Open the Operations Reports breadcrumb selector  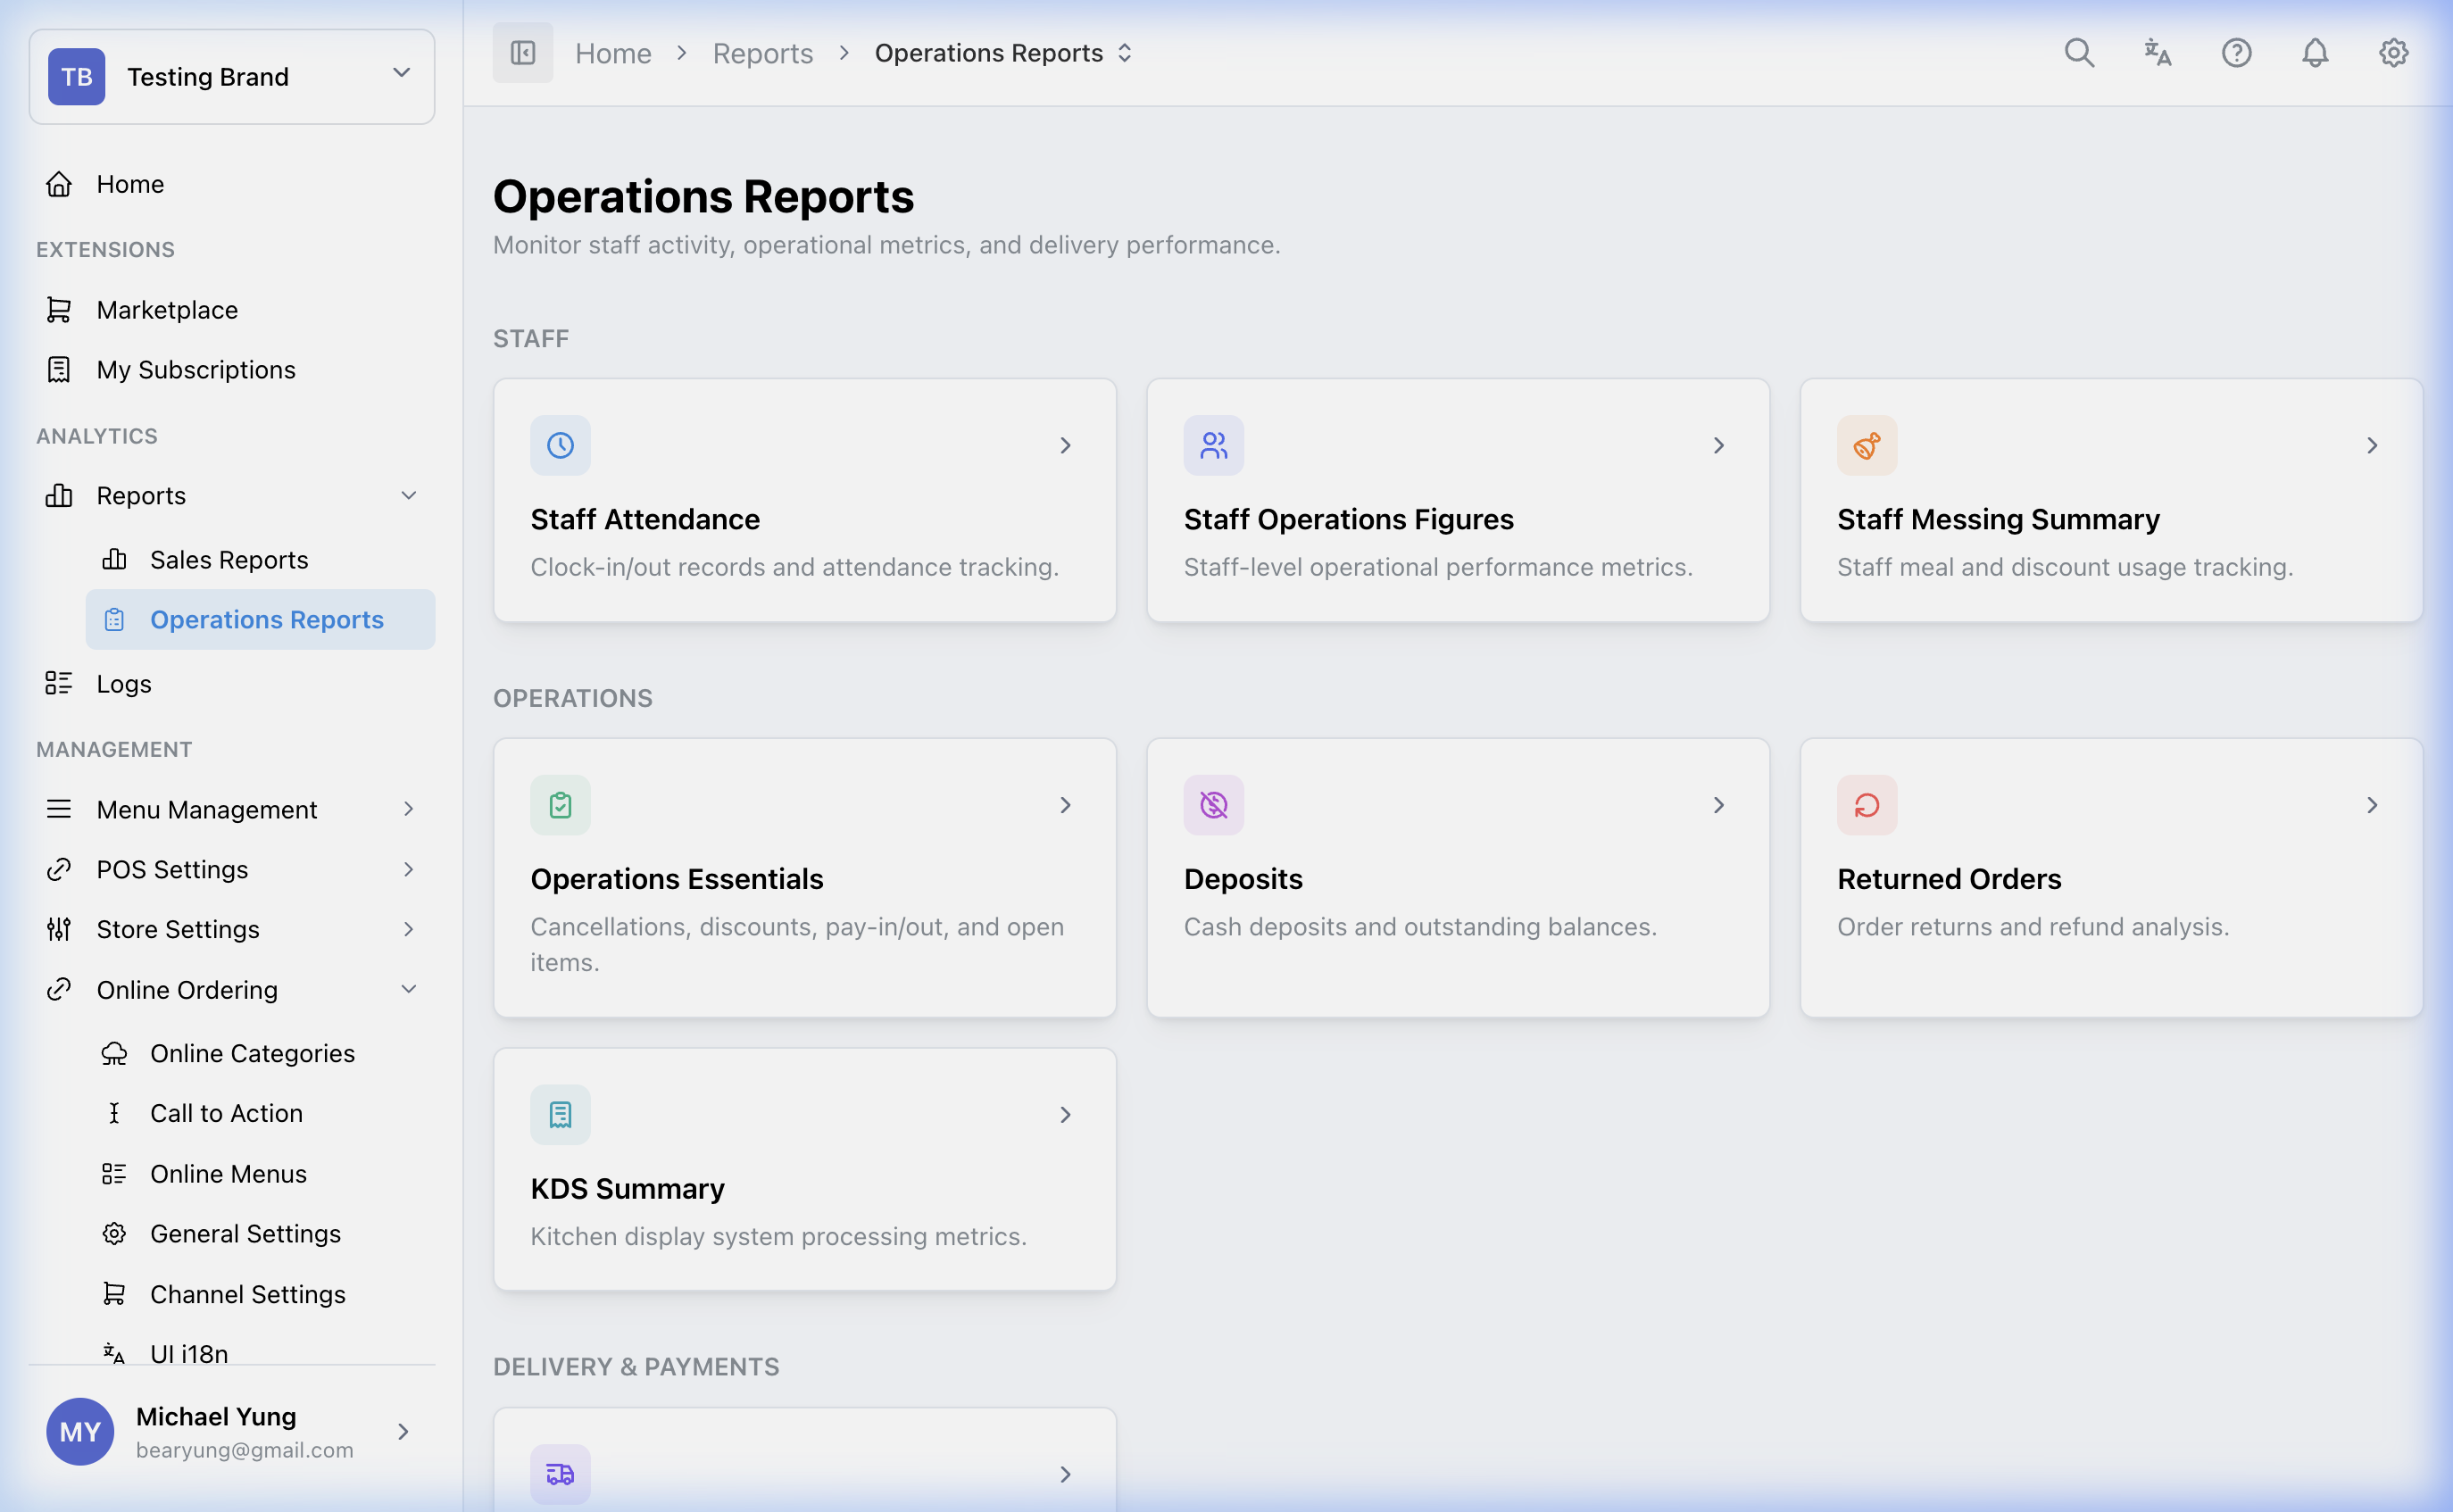click(x=1125, y=52)
